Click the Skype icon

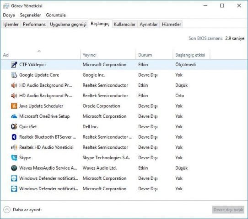pos(14,158)
